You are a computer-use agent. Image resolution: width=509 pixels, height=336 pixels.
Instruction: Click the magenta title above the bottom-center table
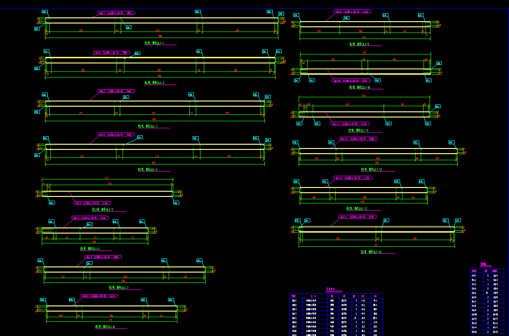332,290
